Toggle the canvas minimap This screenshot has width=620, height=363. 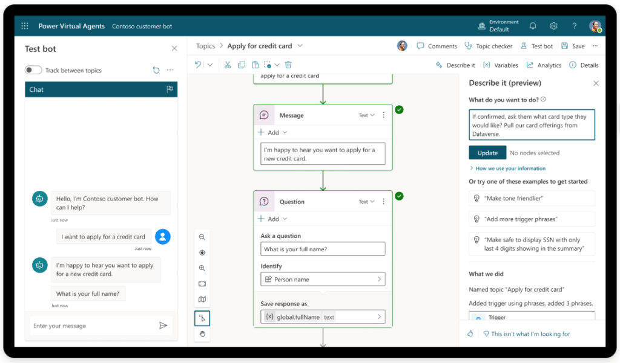pos(202,300)
